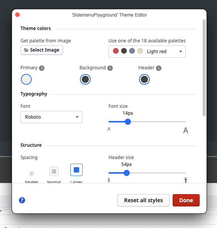This screenshot has width=217, height=228.
Task: Open the Roboto font dropdown
Action: (x=51, y=117)
